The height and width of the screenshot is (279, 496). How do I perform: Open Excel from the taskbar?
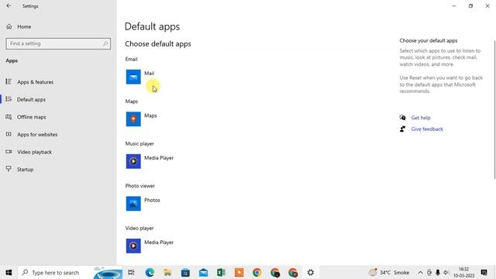(x=221, y=272)
